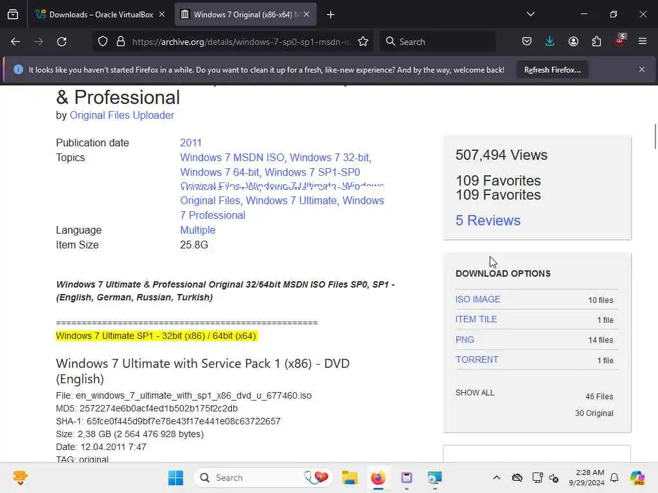Screen dimensions: 658x493
Task: Bookmark this page with star icon
Action: coord(363,42)
